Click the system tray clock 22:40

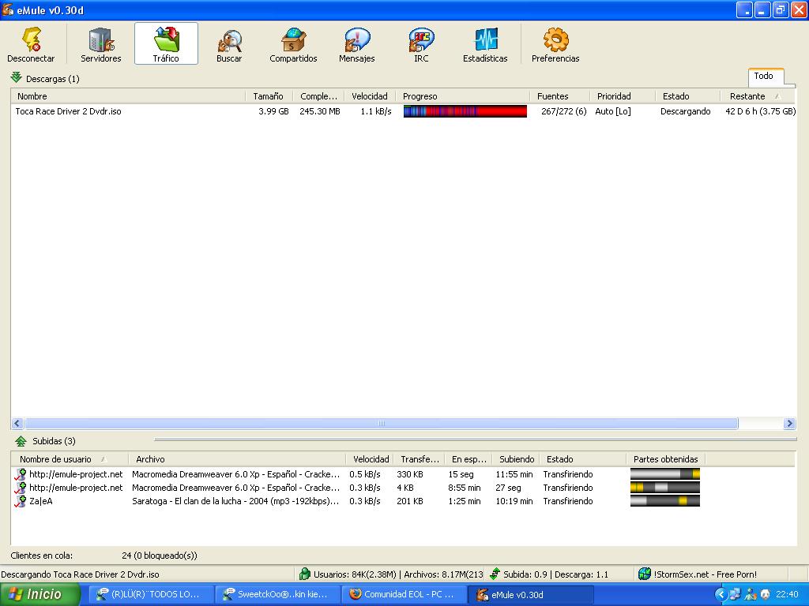coord(787,595)
